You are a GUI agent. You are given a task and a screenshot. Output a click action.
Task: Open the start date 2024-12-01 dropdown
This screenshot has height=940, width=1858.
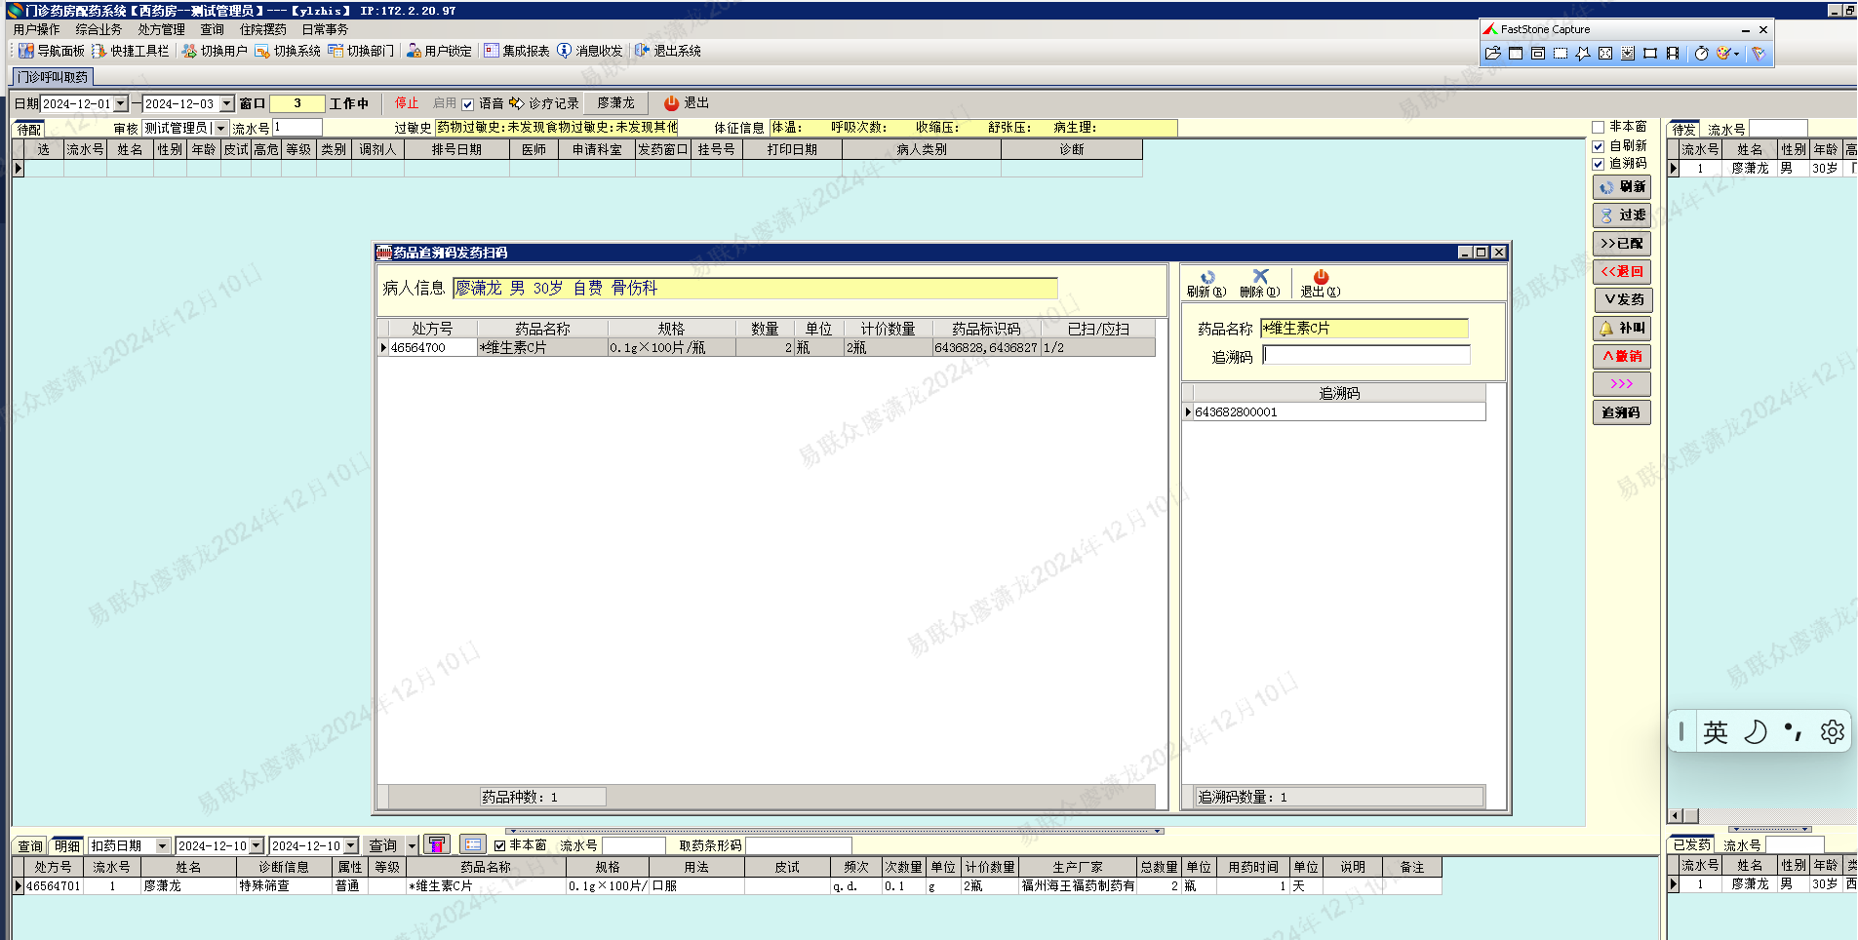tap(121, 103)
